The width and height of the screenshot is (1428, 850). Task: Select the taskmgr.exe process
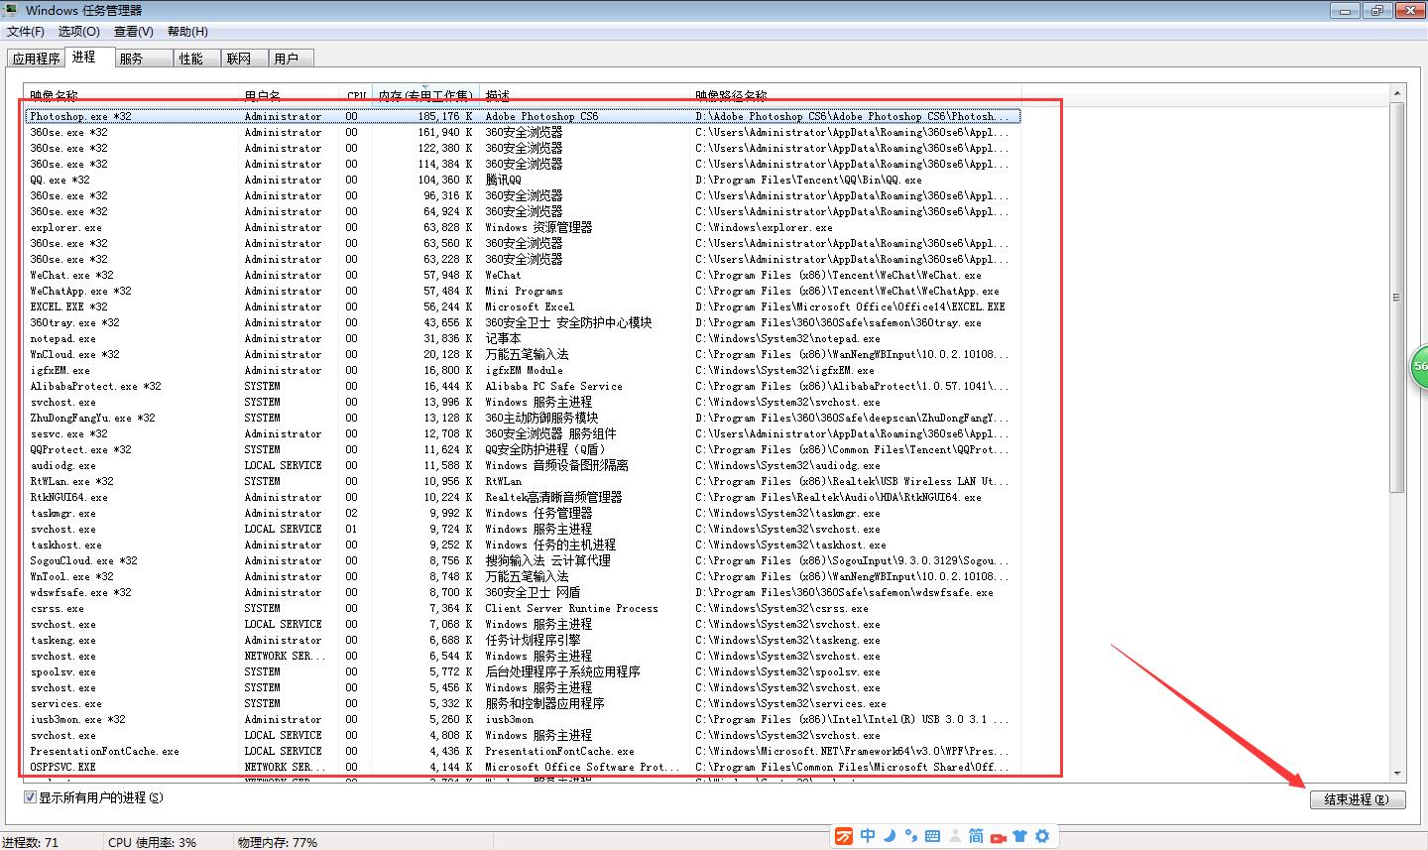522,513
